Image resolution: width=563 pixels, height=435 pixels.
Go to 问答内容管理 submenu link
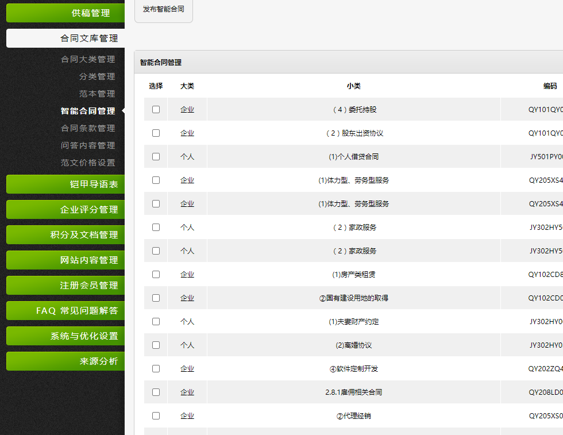pos(87,145)
